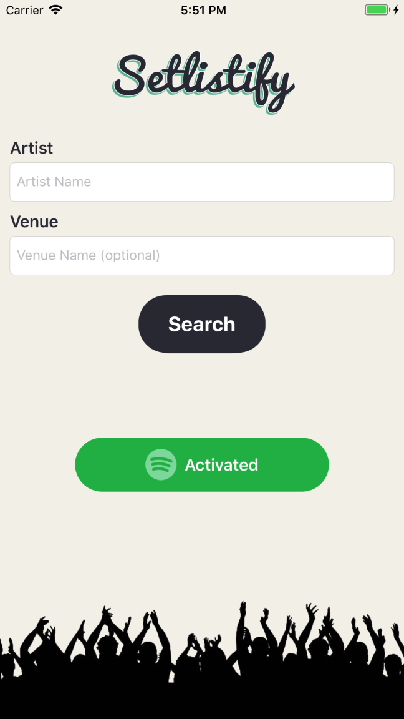Click inside the Venue Name optional input

[x=202, y=255]
